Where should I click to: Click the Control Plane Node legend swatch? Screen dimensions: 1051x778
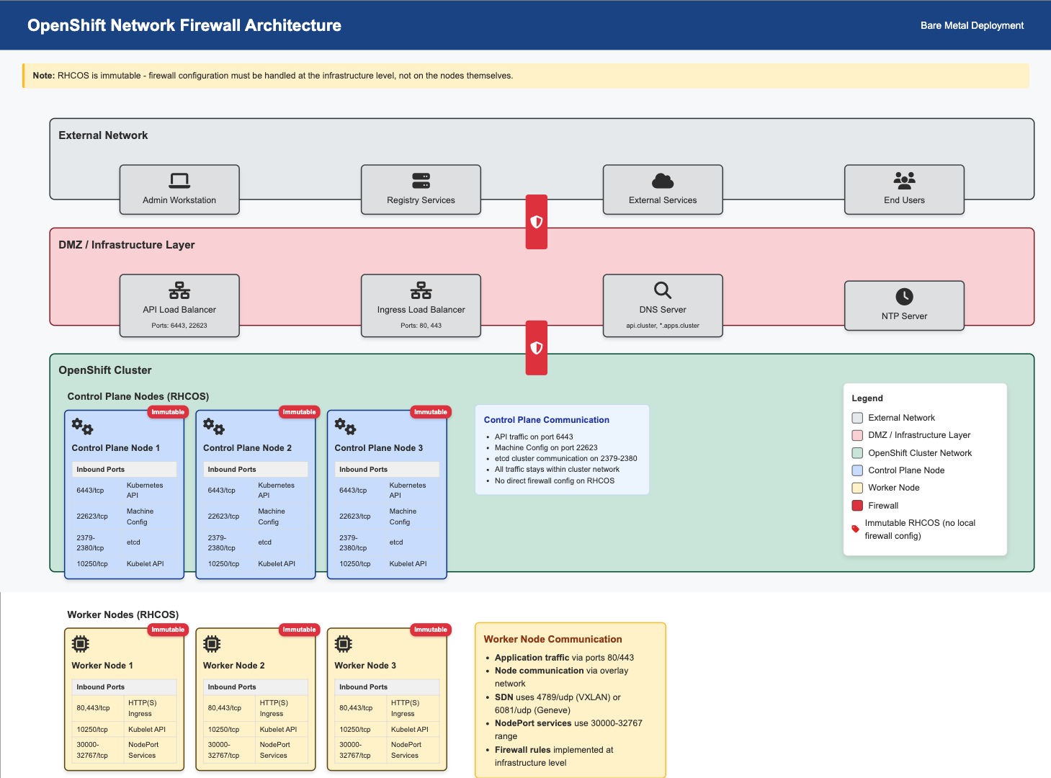(x=857, y=470)
